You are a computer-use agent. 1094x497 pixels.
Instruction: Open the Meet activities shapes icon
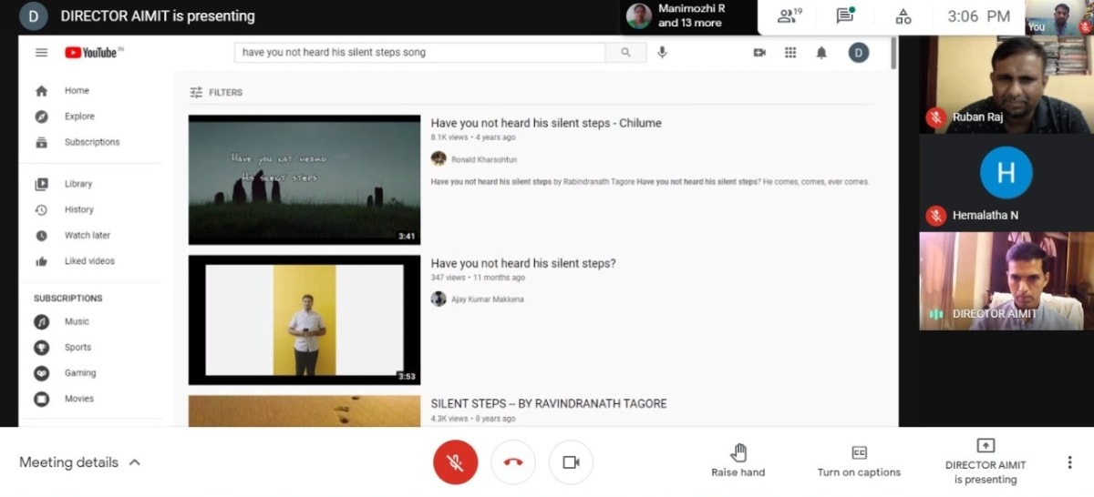[903, 16]
